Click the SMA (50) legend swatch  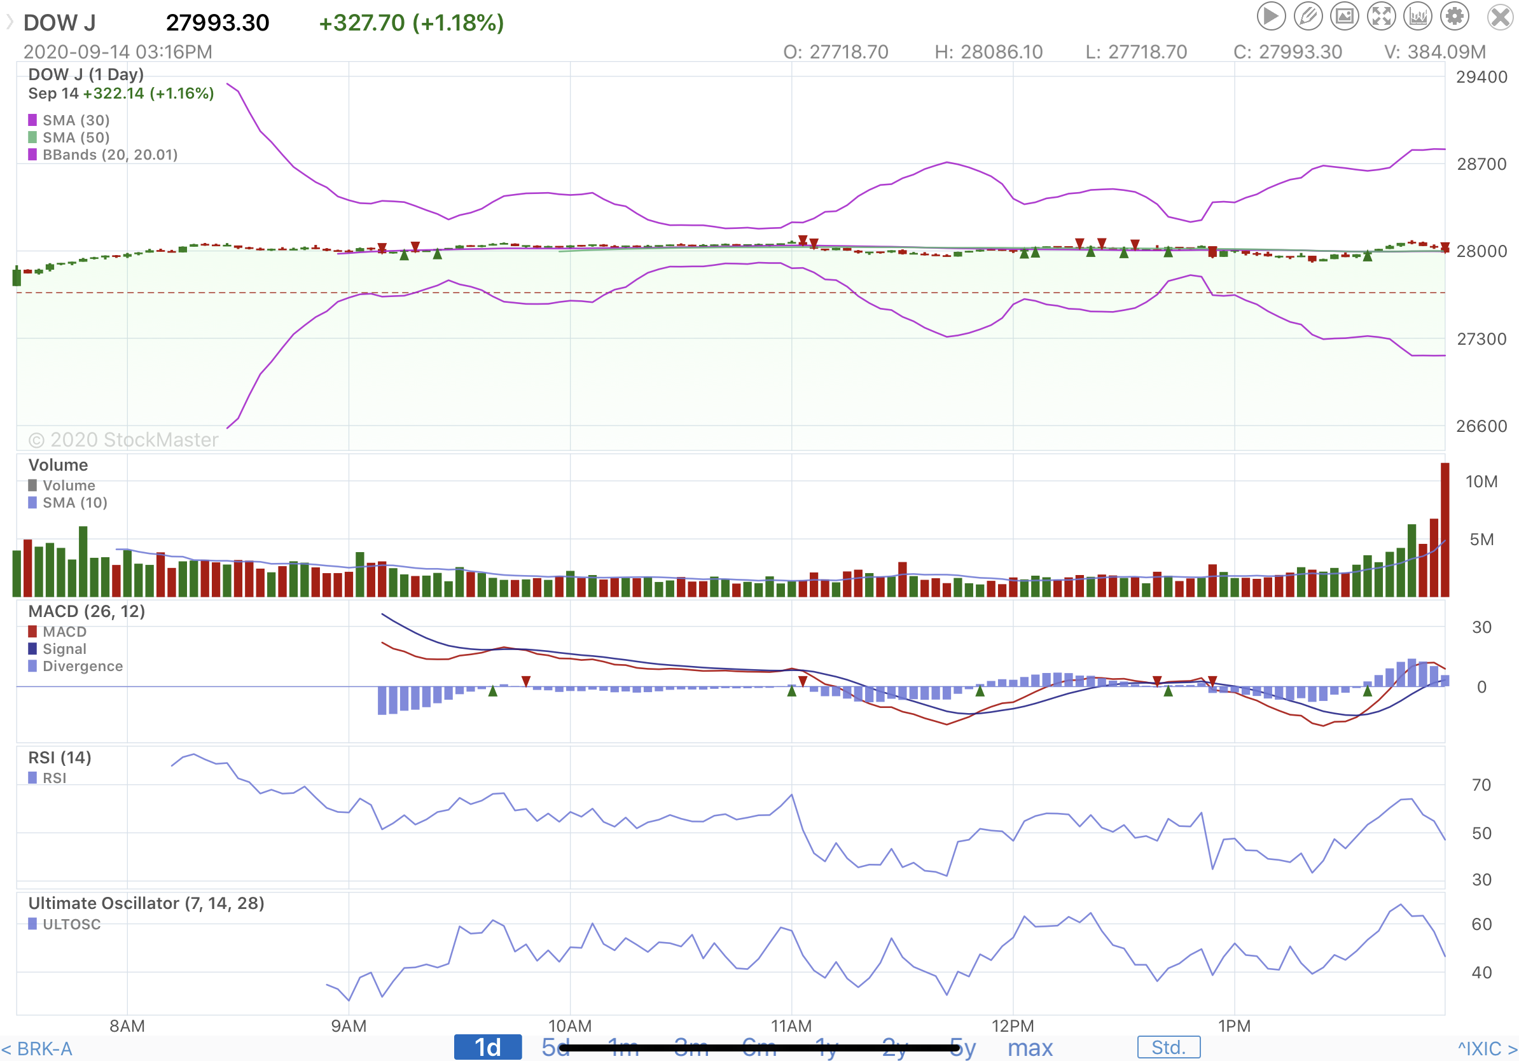coord(32,137)
